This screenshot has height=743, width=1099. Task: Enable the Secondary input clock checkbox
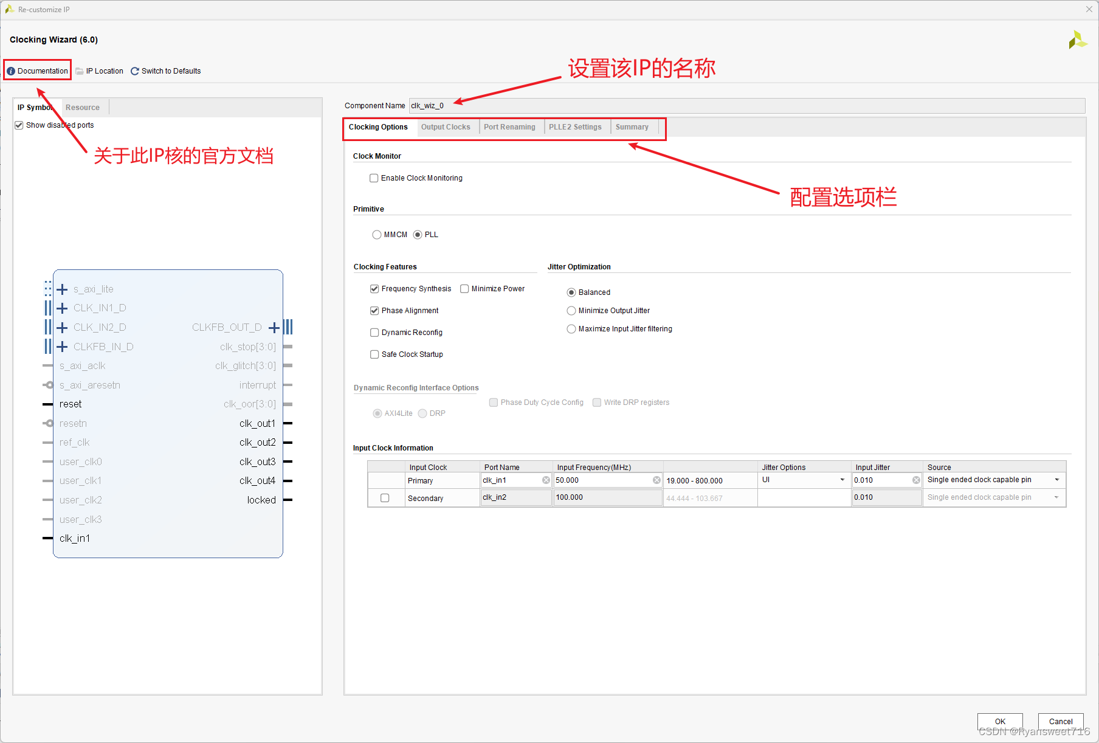coord(385,498)
